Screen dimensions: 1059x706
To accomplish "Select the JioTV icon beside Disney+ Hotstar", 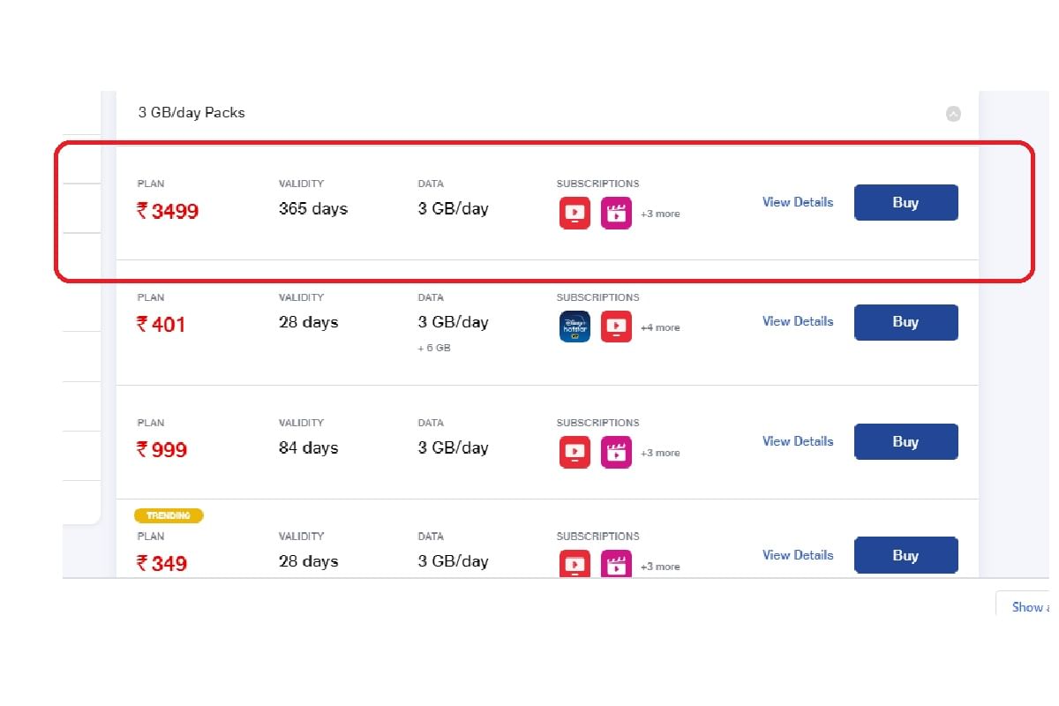I will 616,326.
